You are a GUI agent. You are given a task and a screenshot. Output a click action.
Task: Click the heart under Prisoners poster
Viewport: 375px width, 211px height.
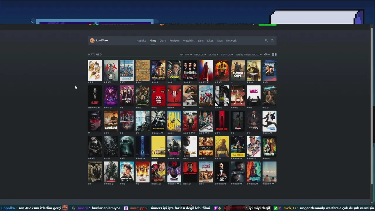point(241,184)
